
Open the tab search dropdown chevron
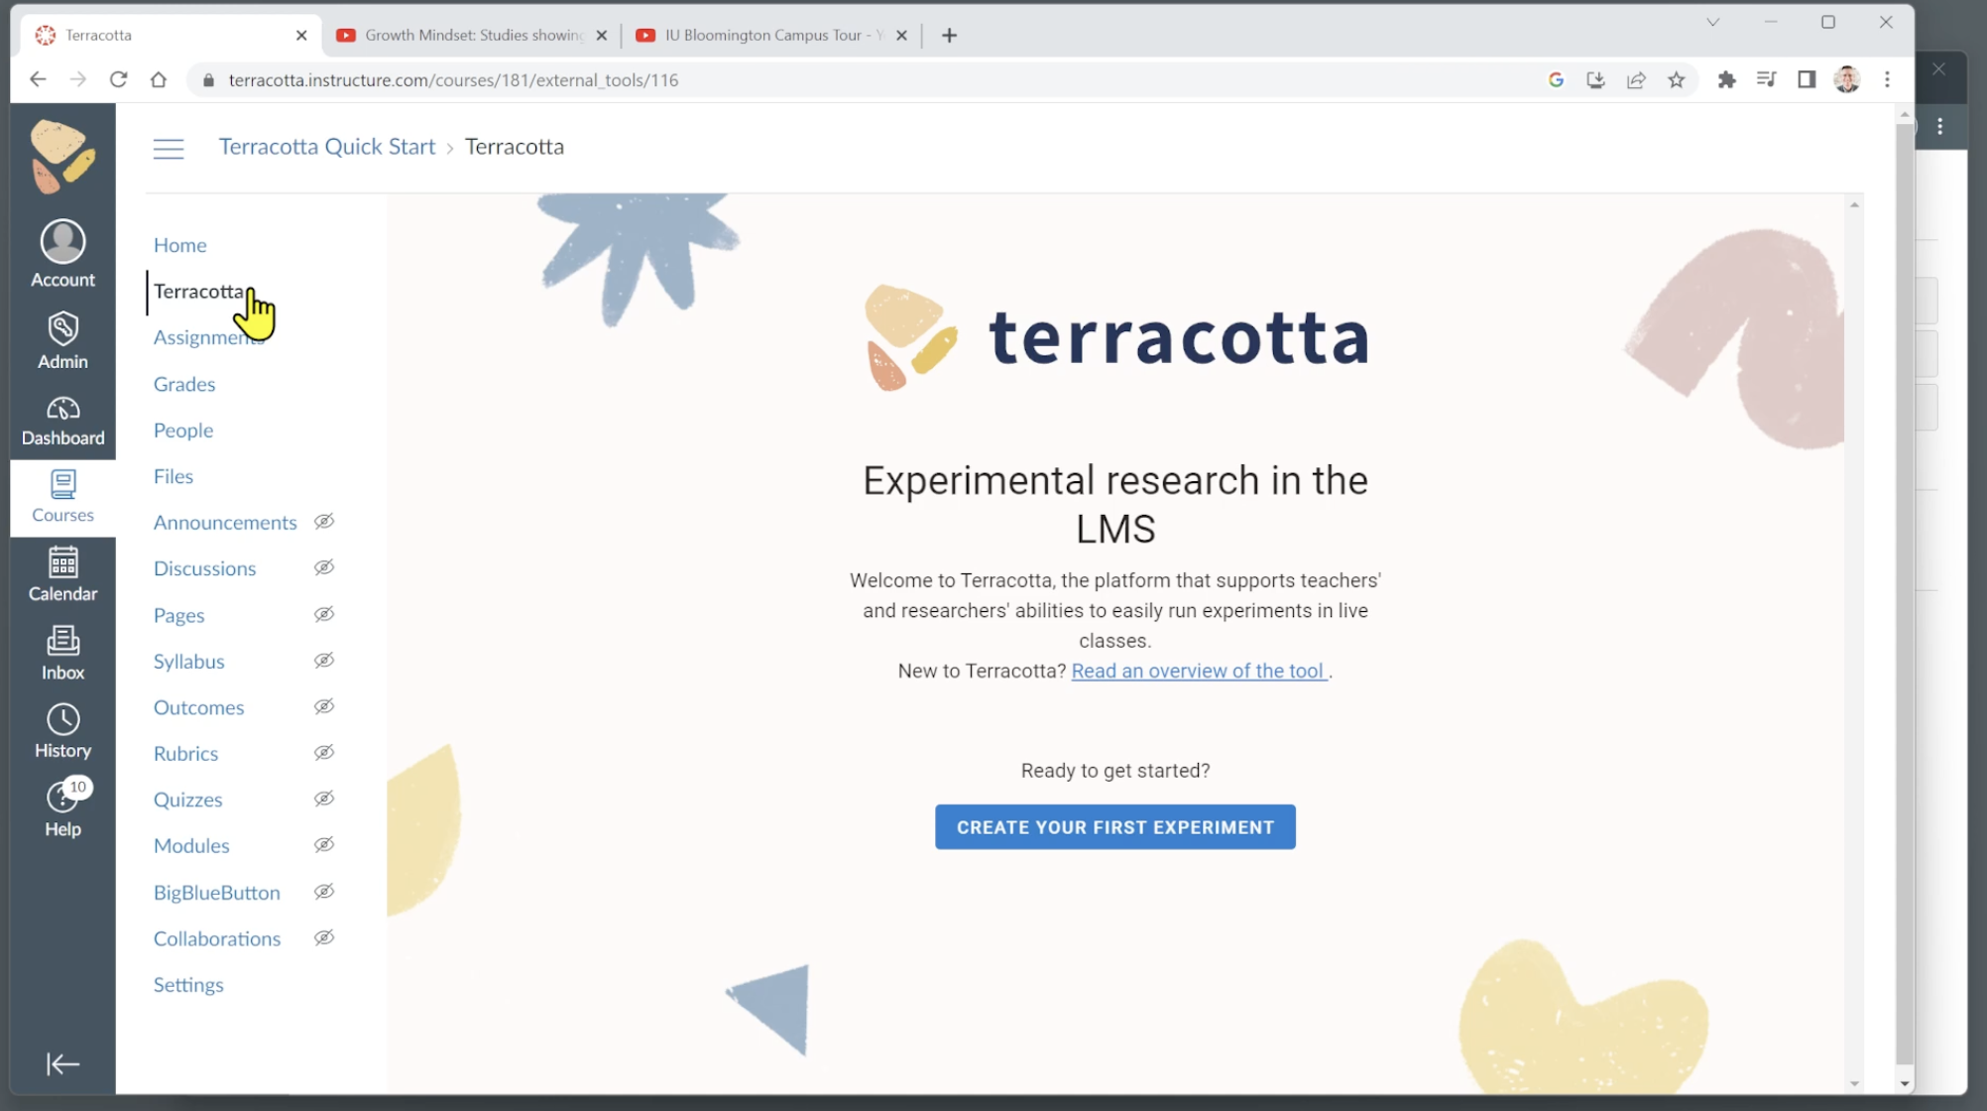pyautogui.click(x=1712, y=22)
